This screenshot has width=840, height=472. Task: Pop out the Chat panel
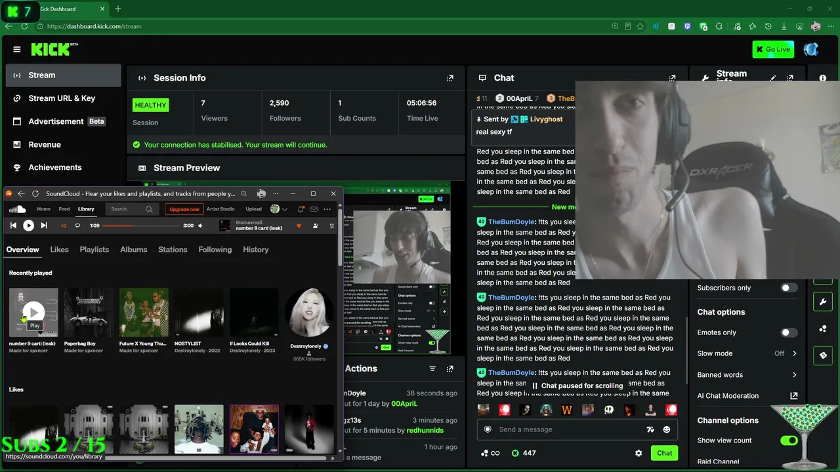672,78
